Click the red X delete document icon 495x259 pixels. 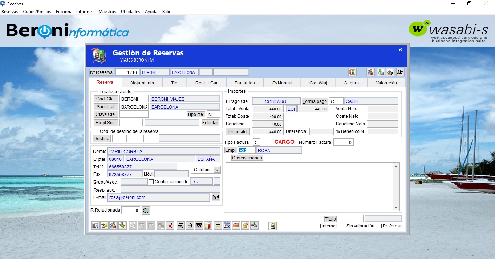170,225
